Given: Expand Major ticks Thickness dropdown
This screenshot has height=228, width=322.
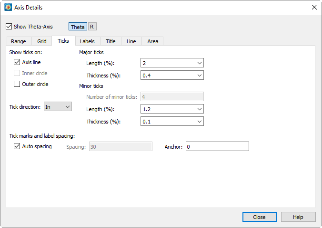Looking at the screenshot, I should (172, 75).
